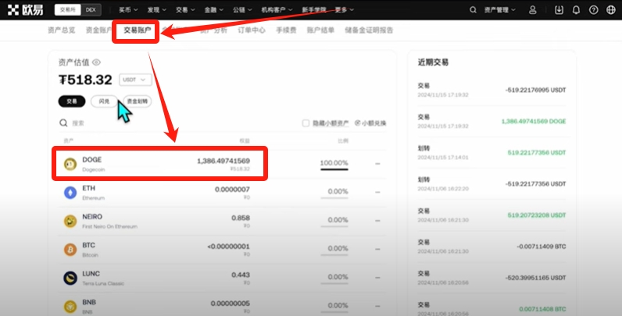This screenshot has height=316, width=622.
Task: Switch to the 资金账户 tab
Action: click(98, 30)
